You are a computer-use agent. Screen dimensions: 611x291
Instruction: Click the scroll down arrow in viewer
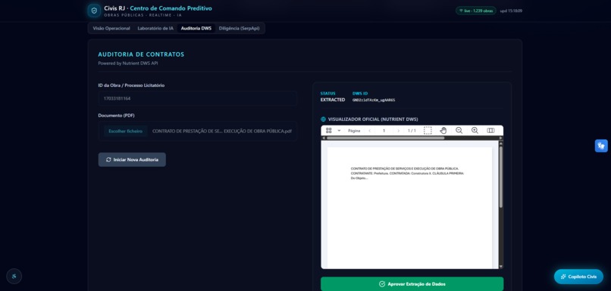point(501,267)
